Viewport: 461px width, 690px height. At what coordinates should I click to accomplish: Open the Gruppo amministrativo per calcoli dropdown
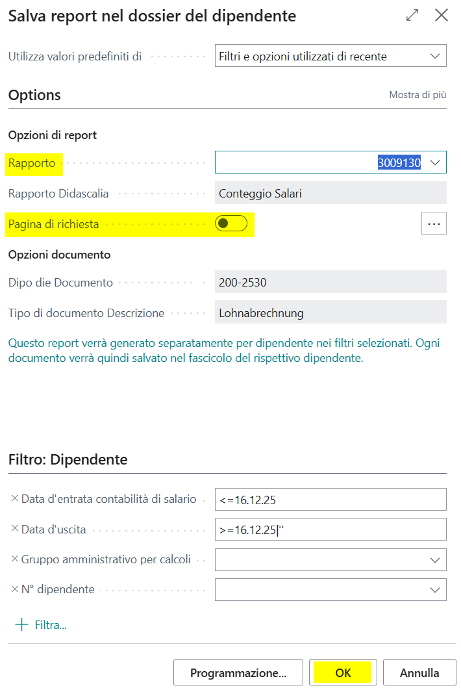(435, 559)
